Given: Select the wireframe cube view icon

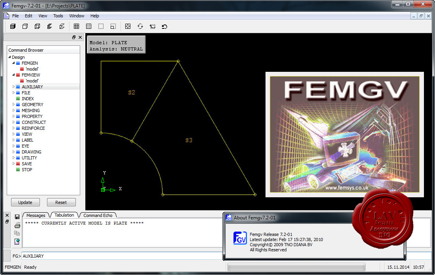Looking at the screenshot, I should coord(37,26).
